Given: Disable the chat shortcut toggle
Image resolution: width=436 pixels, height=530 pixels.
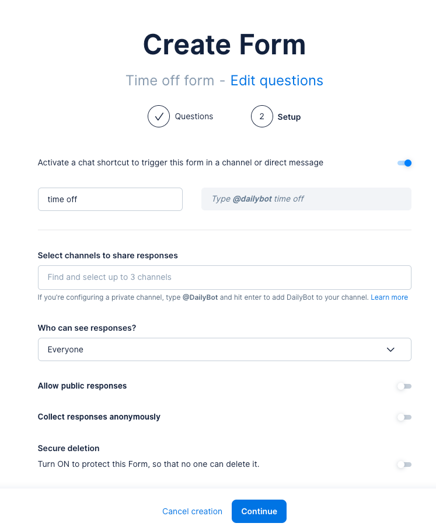Looking at the screenshot, I should coord(404,163).
